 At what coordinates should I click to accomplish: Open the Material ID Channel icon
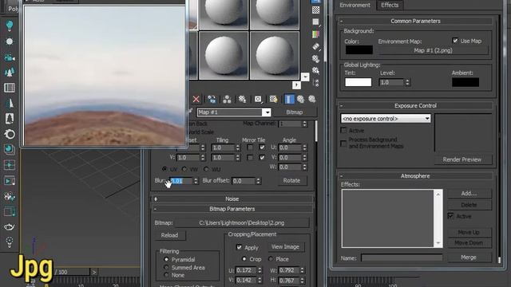pyautogui.click(x=258, y=99)
